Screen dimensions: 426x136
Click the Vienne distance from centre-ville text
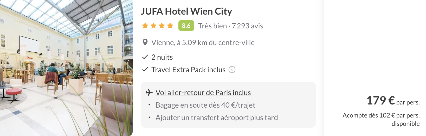pos(203,42)
